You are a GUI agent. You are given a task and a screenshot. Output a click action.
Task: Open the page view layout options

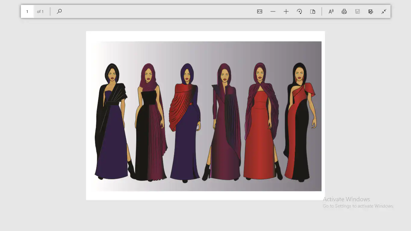click(x=313, y=11)
